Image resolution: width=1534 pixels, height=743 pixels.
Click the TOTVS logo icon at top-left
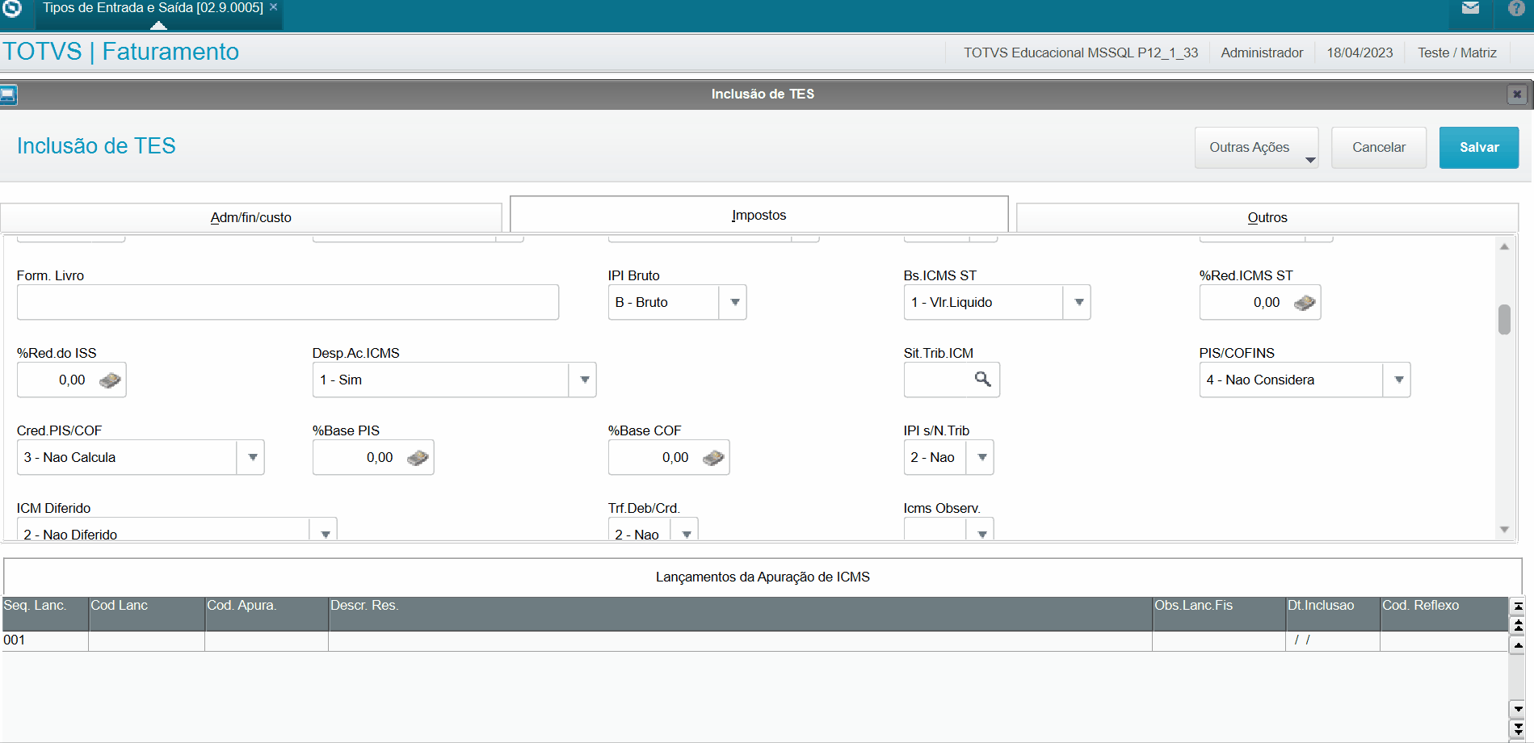(12, 8)
